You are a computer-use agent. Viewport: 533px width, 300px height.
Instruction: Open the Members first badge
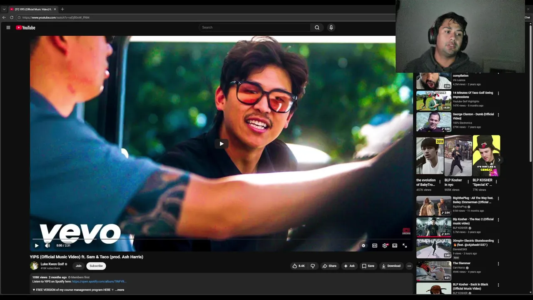tap(79, 277)
